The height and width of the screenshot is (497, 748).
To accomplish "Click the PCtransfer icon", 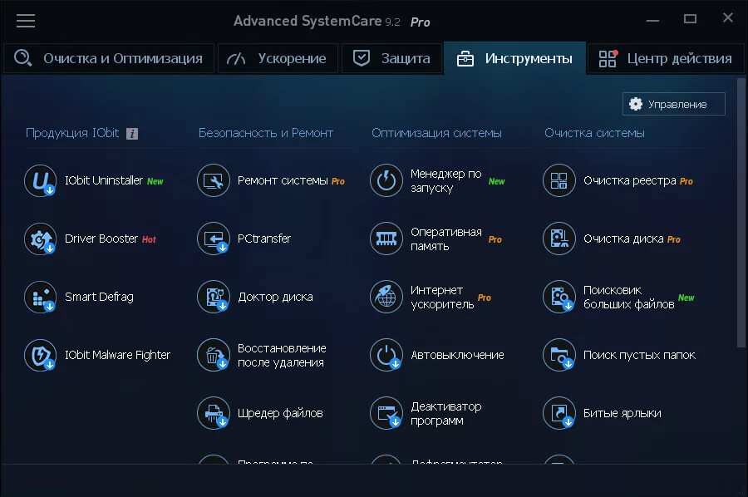I will [214, 239].
